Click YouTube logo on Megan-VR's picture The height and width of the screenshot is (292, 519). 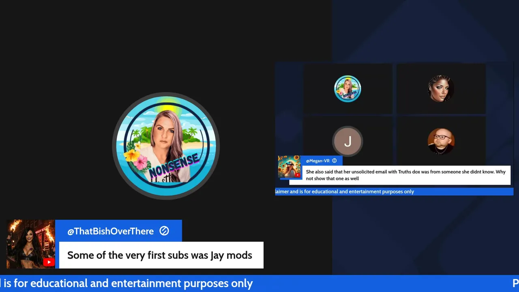[298, 175]
